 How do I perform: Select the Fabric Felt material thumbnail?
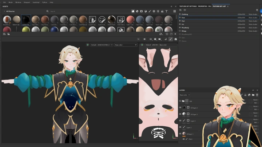click(150, 20)
